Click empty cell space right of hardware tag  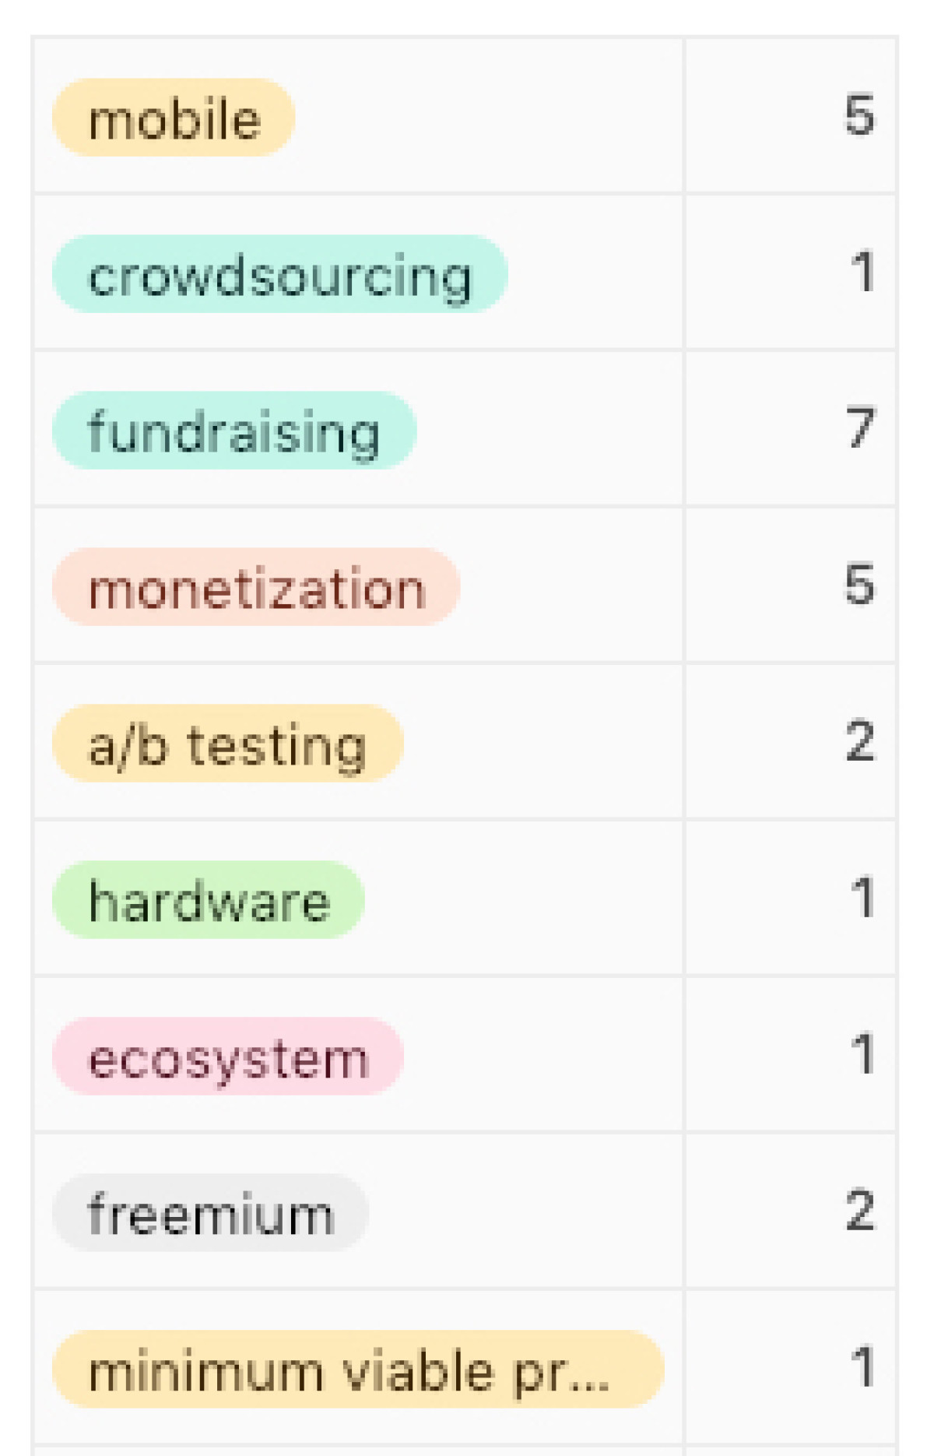click(521, 899)
